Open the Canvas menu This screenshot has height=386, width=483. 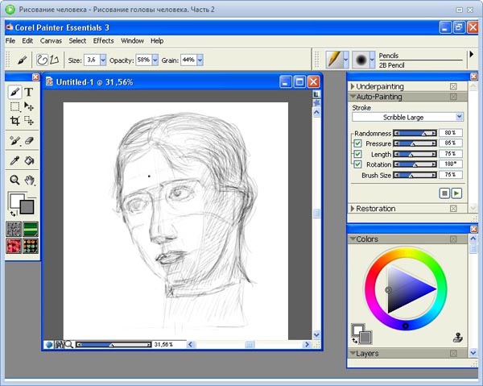[51, 40]
